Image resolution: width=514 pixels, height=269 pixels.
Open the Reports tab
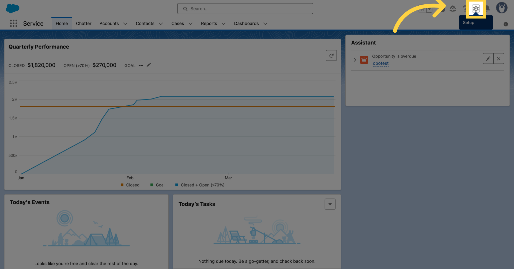[x=209, y=24]
